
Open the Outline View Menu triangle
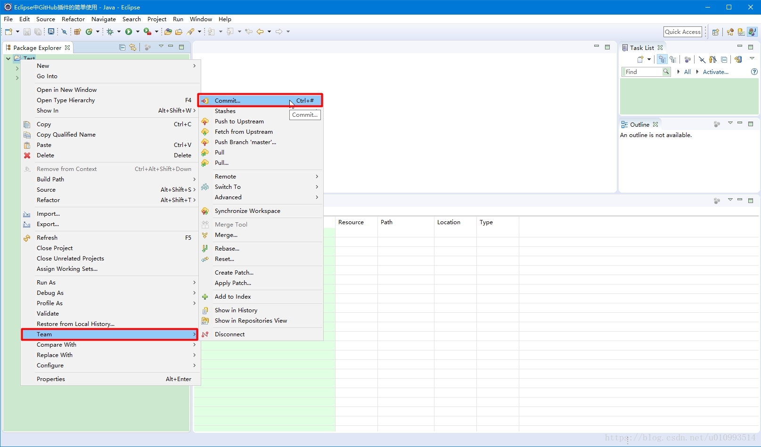click(730, 123)
